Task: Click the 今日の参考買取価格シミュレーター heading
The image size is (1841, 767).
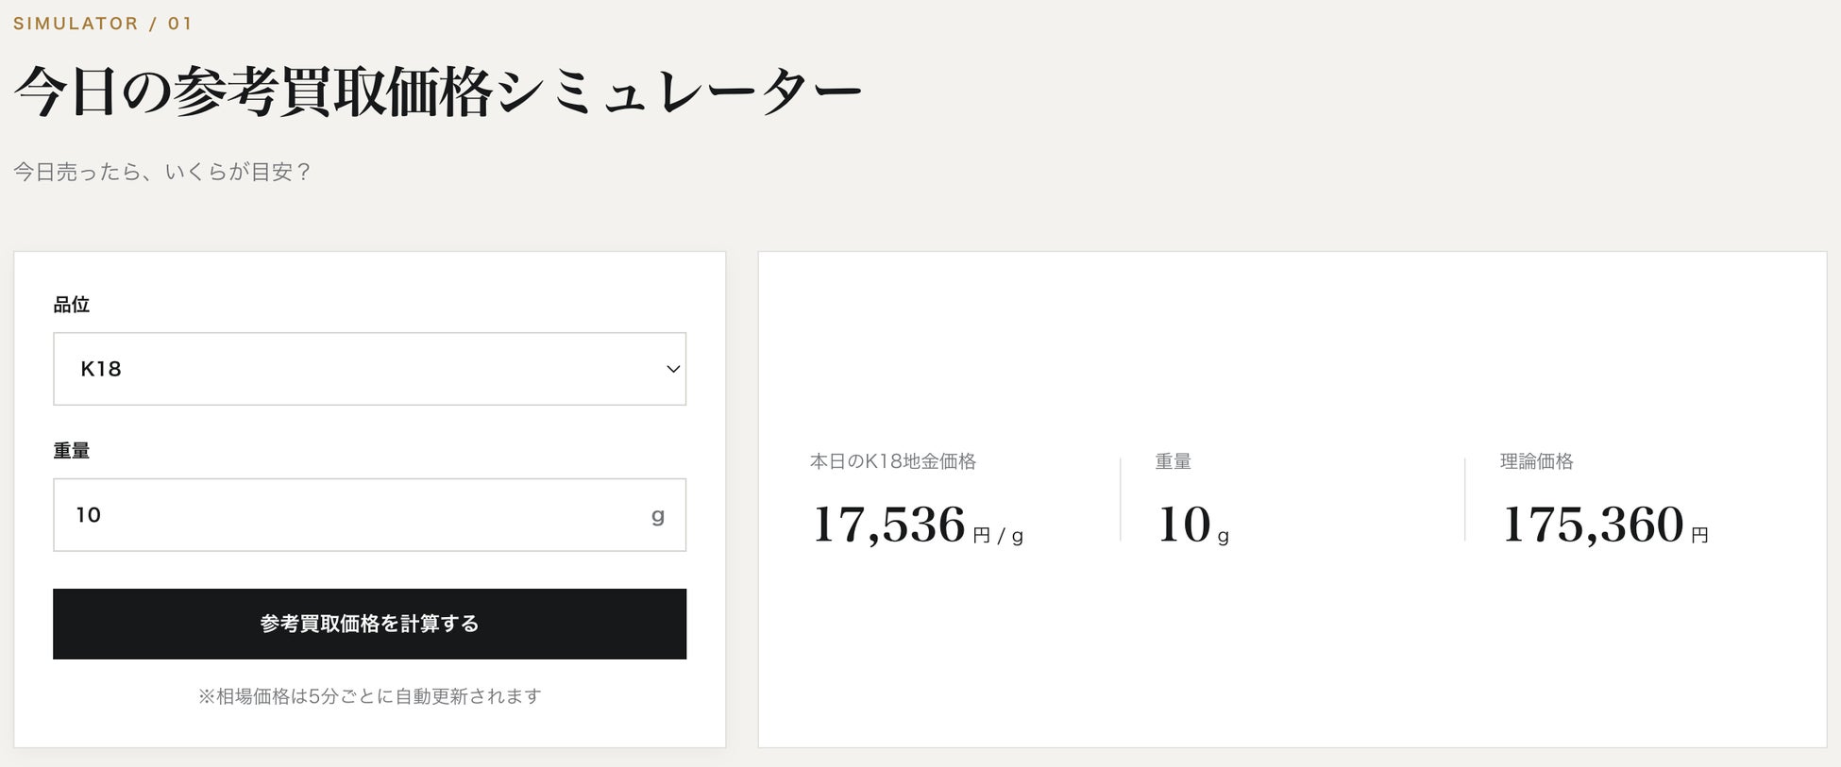Action: point(438,92)
